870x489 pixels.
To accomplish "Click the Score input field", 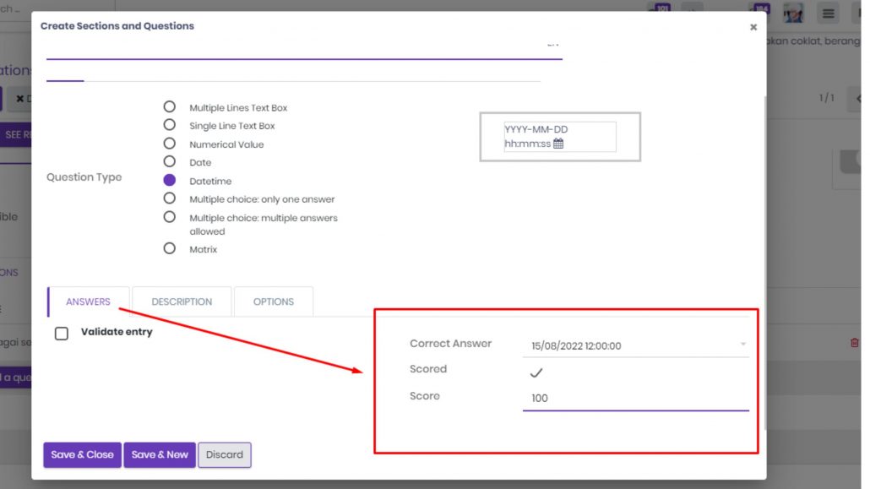I will [636, 398].
